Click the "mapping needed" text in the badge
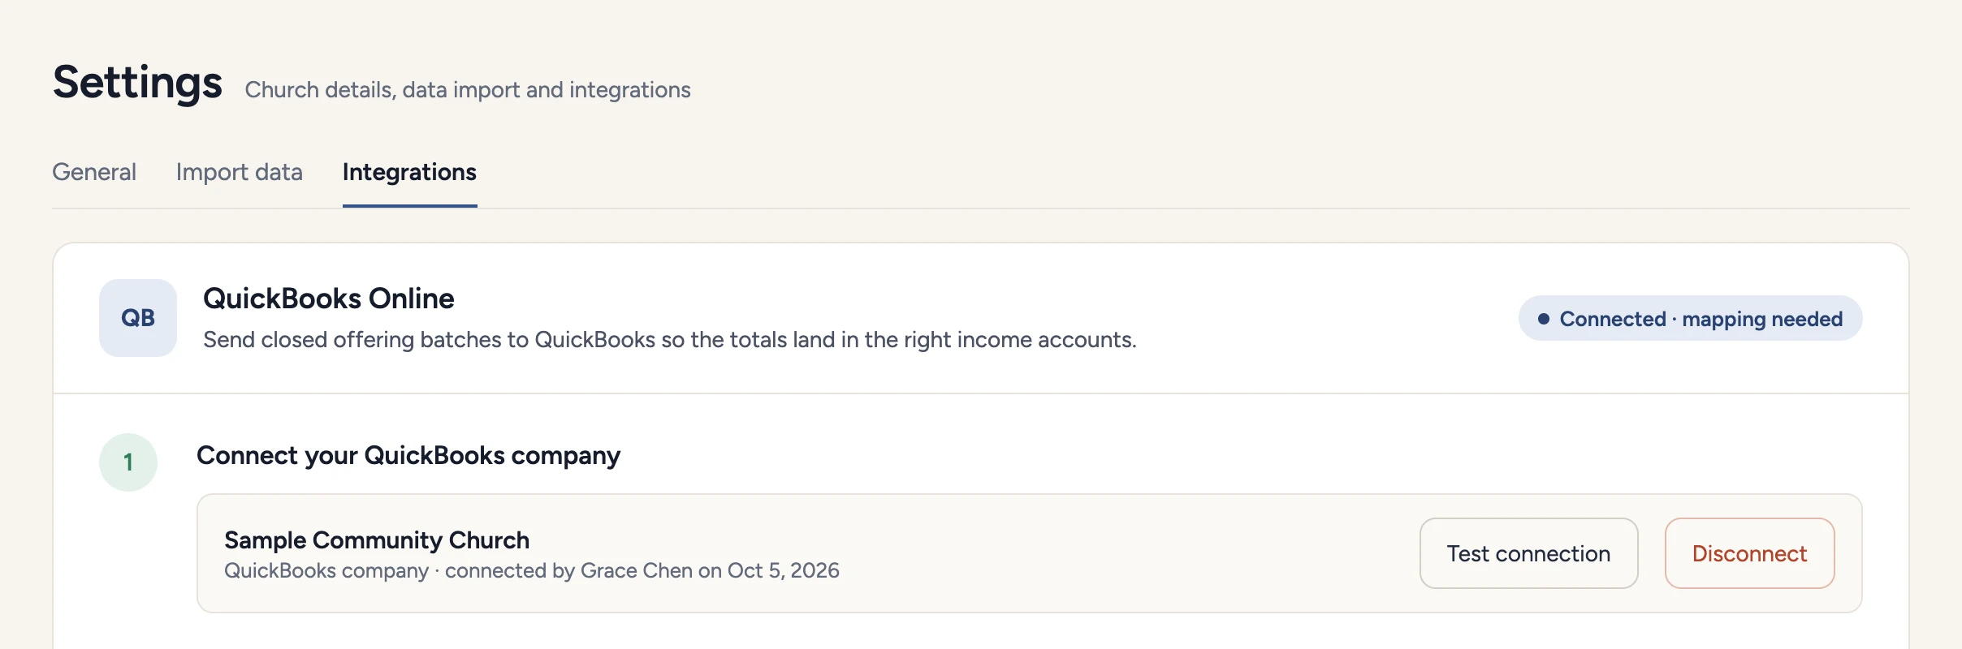This screenshot has height=649, width=1962. [1762, 319]
